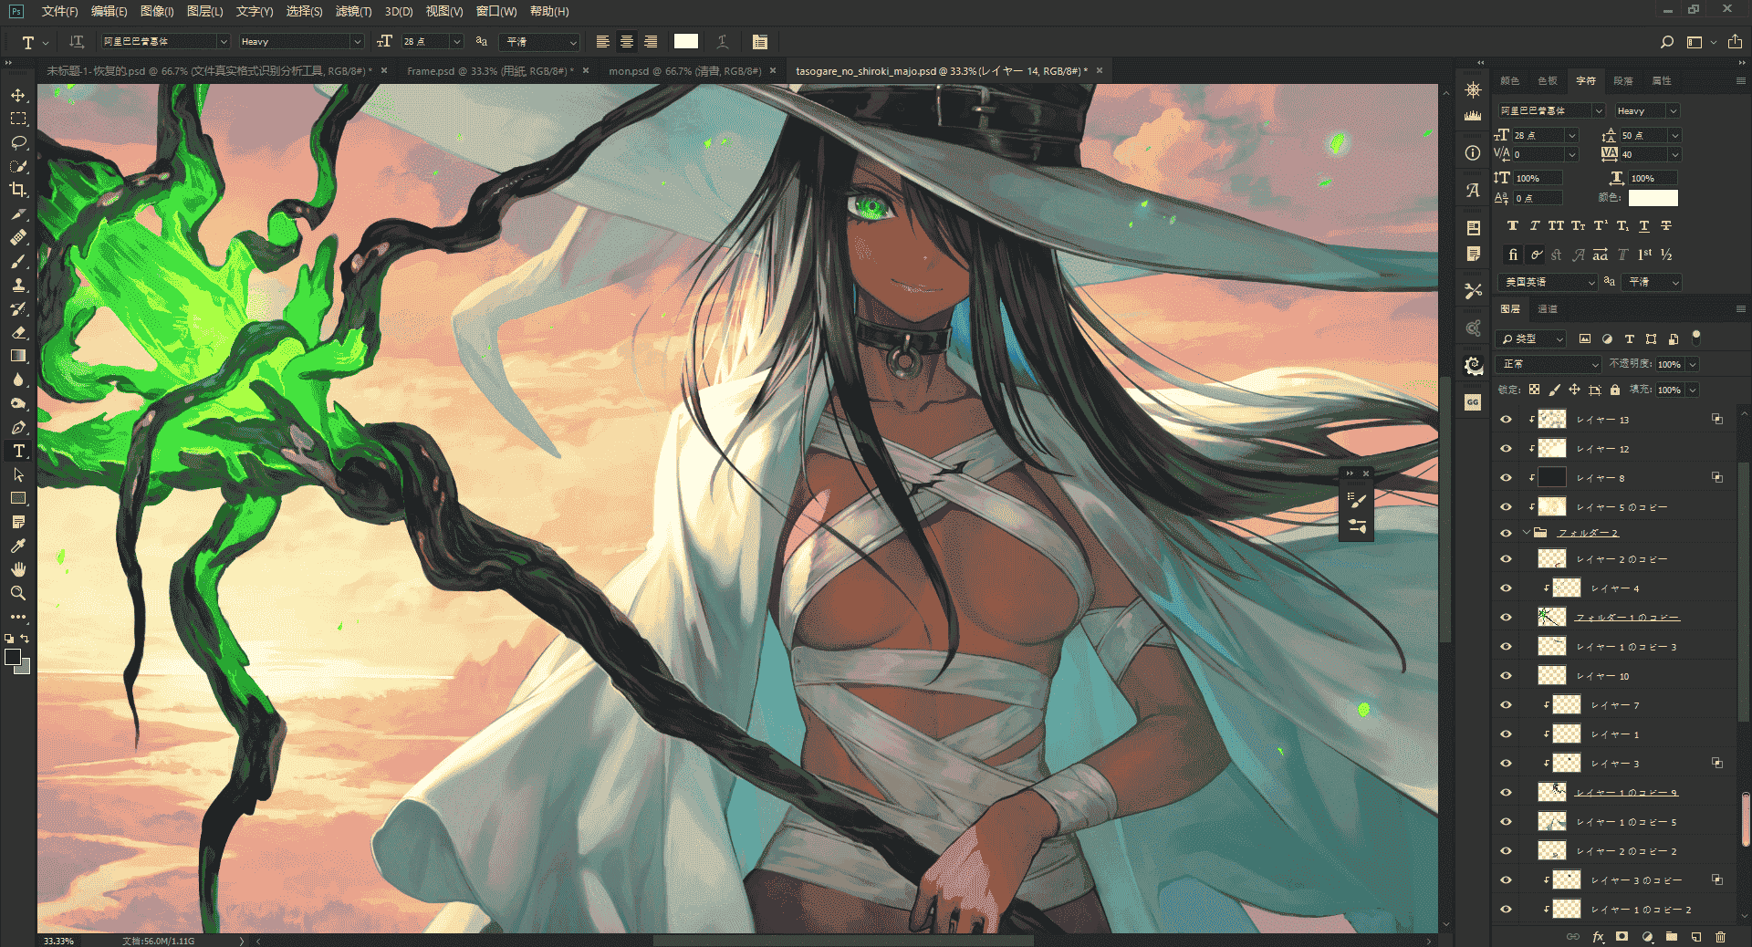Toggle visibility of レイヤー 10
The height and width of the screenshot is (947, 1752).
[x=1506, y=676]
